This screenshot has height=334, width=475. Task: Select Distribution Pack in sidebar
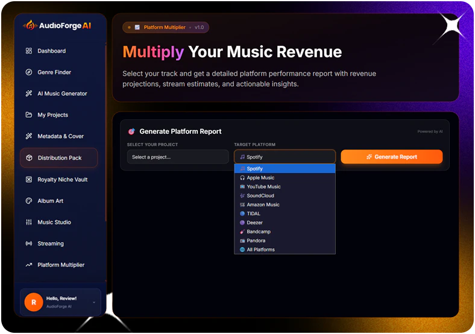tap(58, 157)
